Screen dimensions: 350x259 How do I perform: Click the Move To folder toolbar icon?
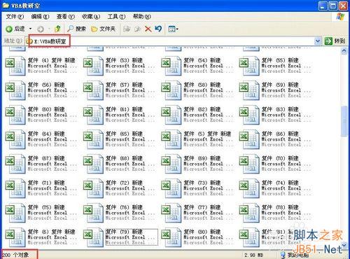coord(127,29)
